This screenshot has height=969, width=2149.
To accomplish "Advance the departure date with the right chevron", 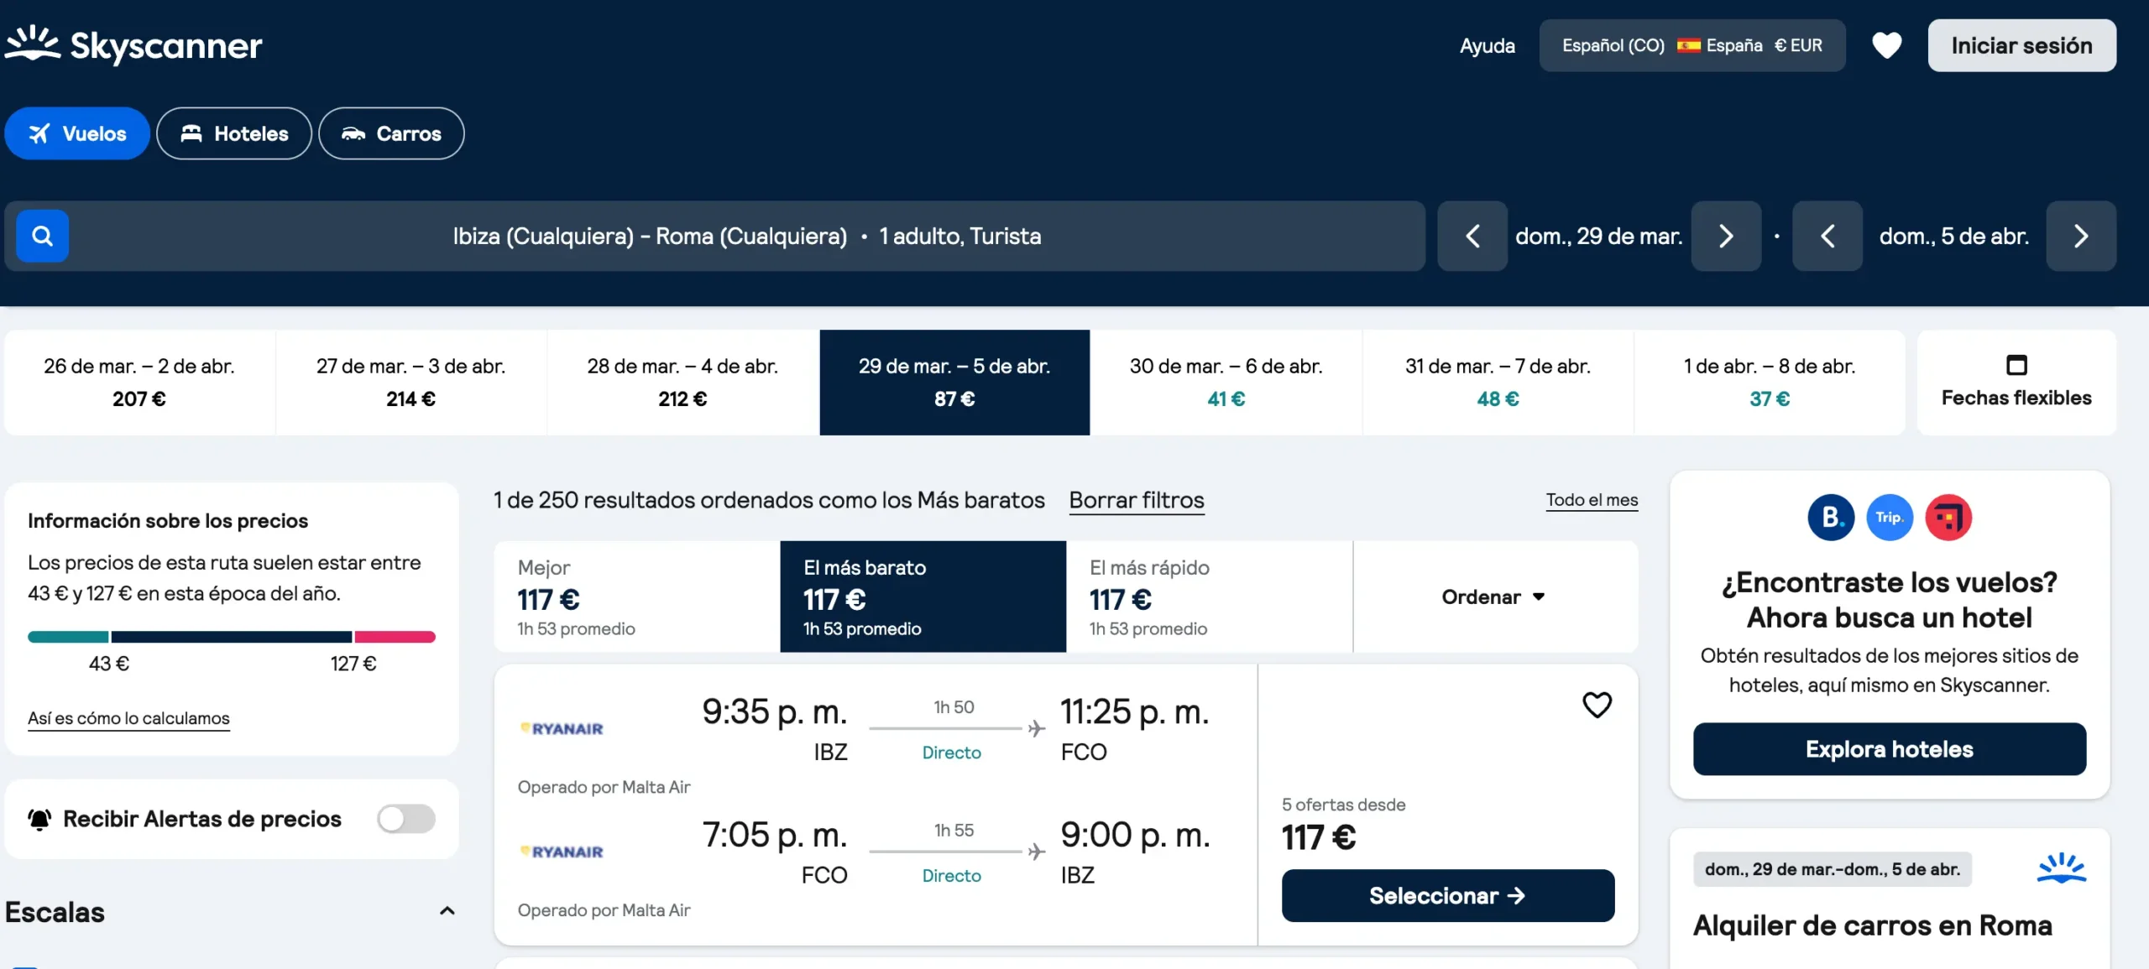I will 1726,236.
